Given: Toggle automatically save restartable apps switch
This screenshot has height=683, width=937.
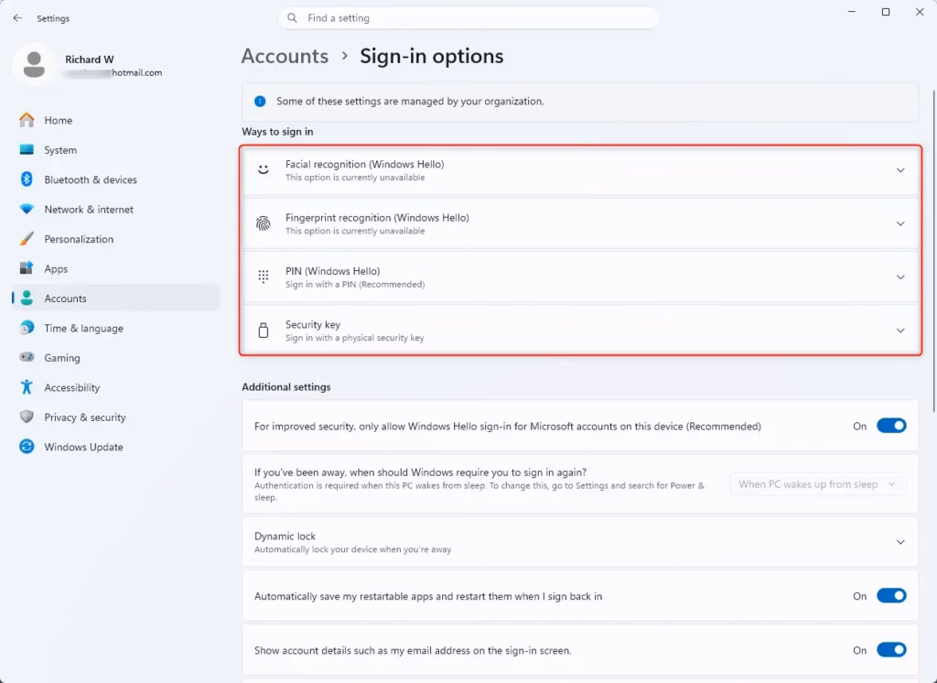Looking at the screenshot, I should click(891, 596).
